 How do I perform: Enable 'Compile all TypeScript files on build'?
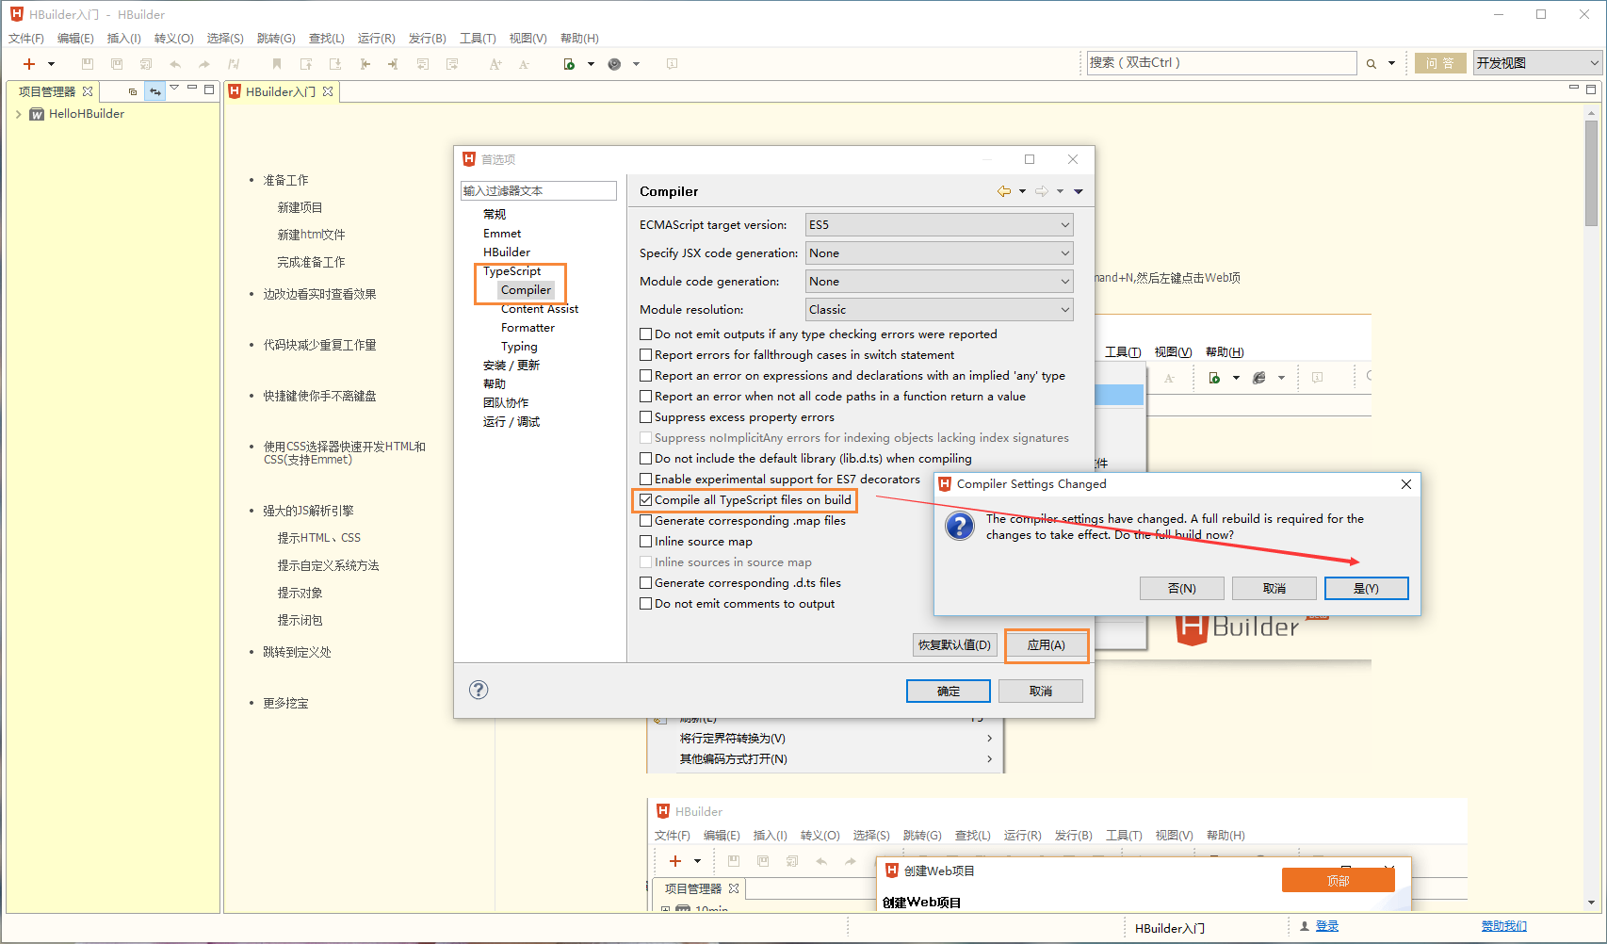646,499
